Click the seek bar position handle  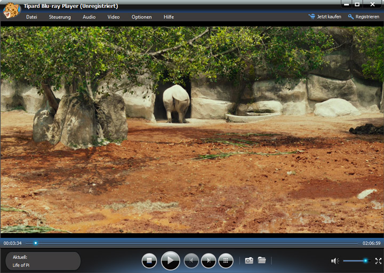[x=36, y=243]
